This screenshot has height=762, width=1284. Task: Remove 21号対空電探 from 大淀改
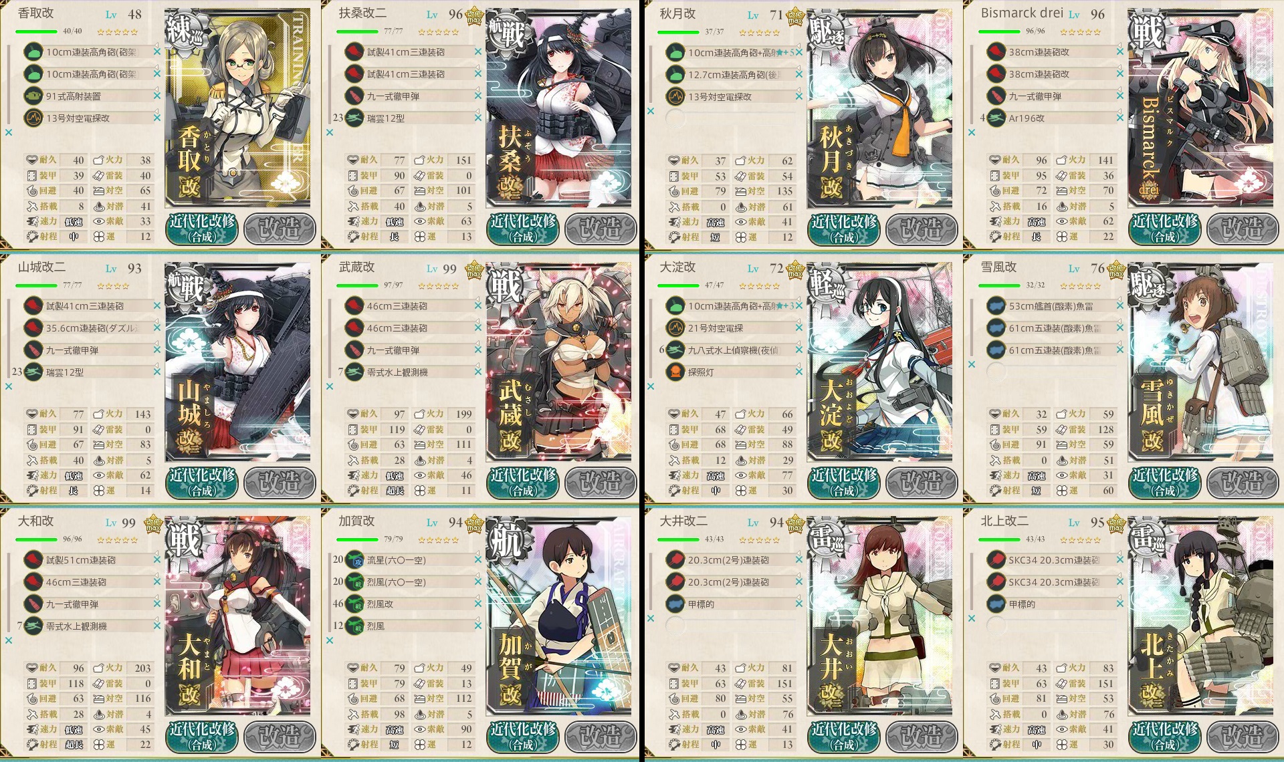point(799,328)
